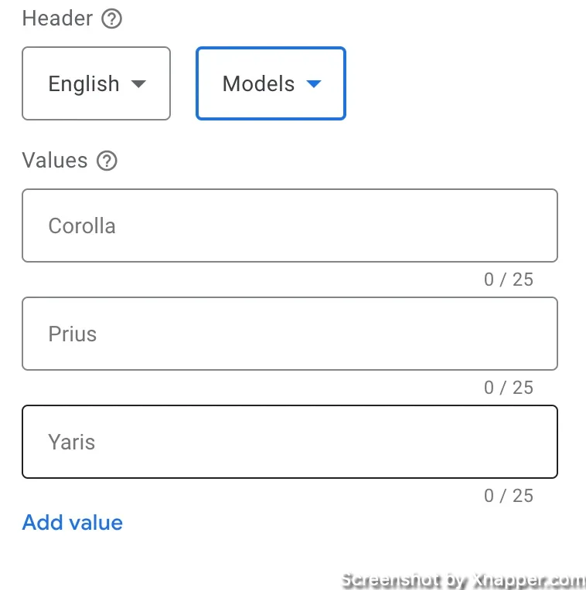
Task: Select the word English in language selector
Action: 84,83
